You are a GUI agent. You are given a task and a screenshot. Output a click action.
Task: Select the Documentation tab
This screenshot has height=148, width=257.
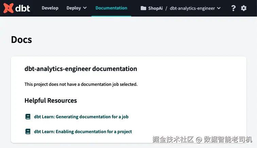point(111,8)
